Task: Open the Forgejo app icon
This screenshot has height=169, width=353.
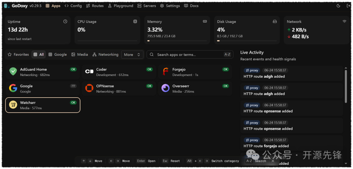Action: tap(165, 72)
